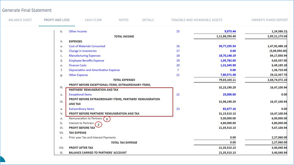Open Tangible and Intangible Assets tab
294x165 pixels.
[x=197, y=20]
